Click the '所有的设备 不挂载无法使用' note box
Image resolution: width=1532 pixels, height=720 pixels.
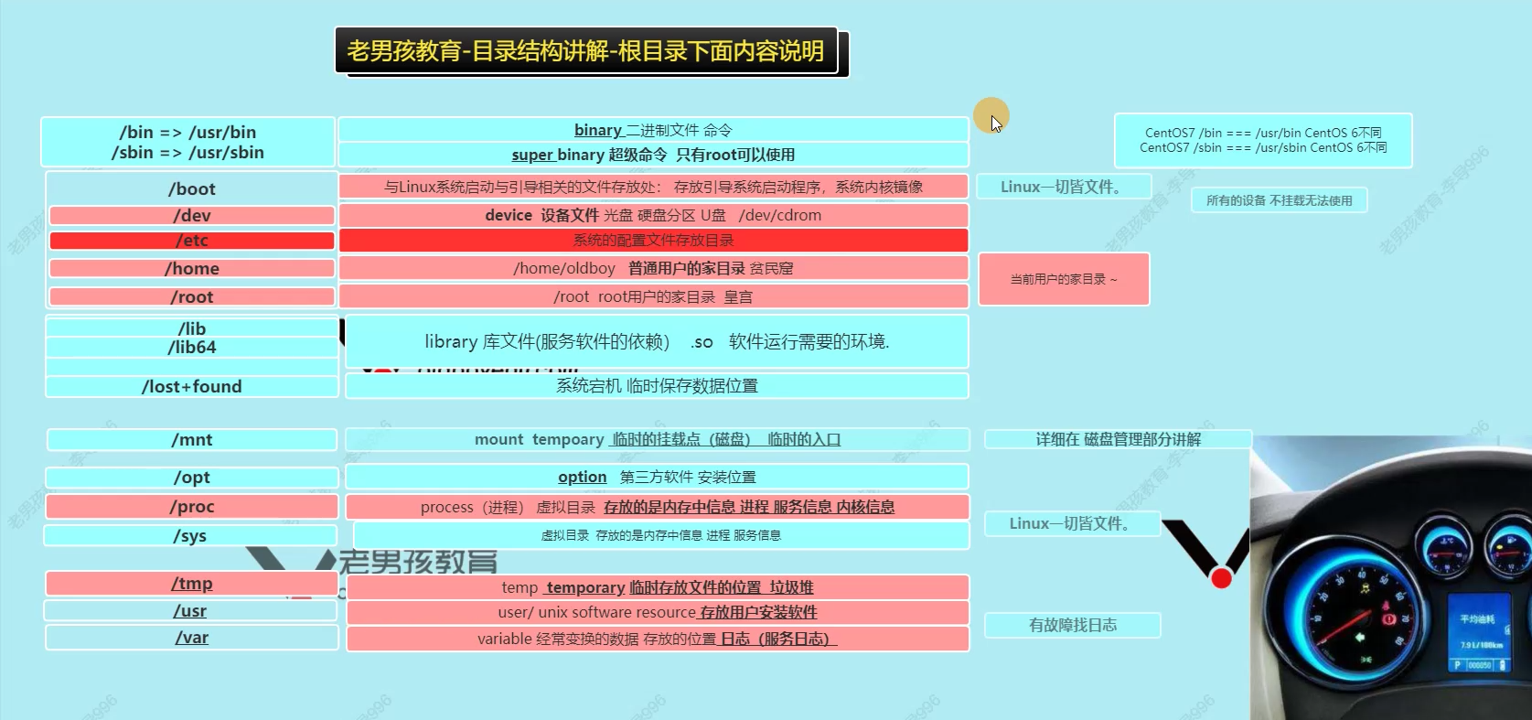tap(1279, 200)
